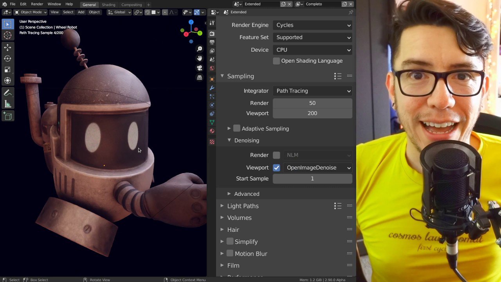This screenshot has height=282, width=501.
Task: Select the Scale tool
Action: coord(7,69)
